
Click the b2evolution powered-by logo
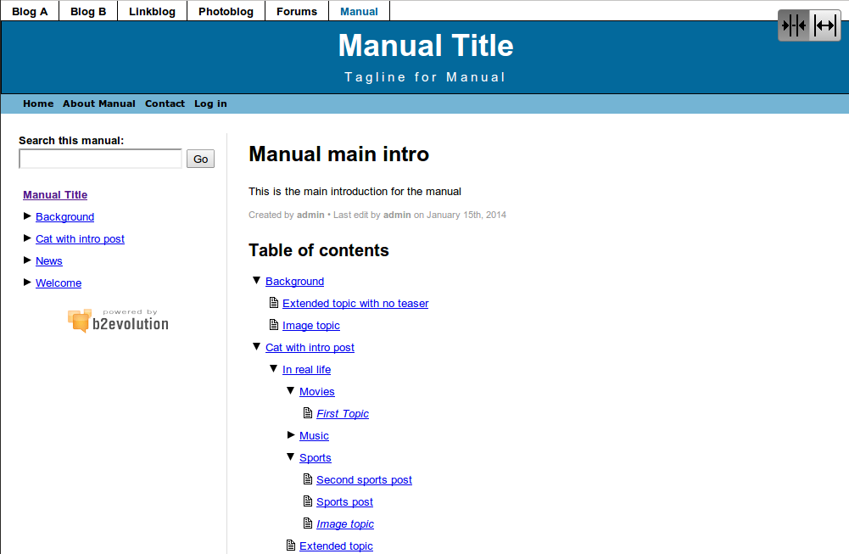(118, 321)
